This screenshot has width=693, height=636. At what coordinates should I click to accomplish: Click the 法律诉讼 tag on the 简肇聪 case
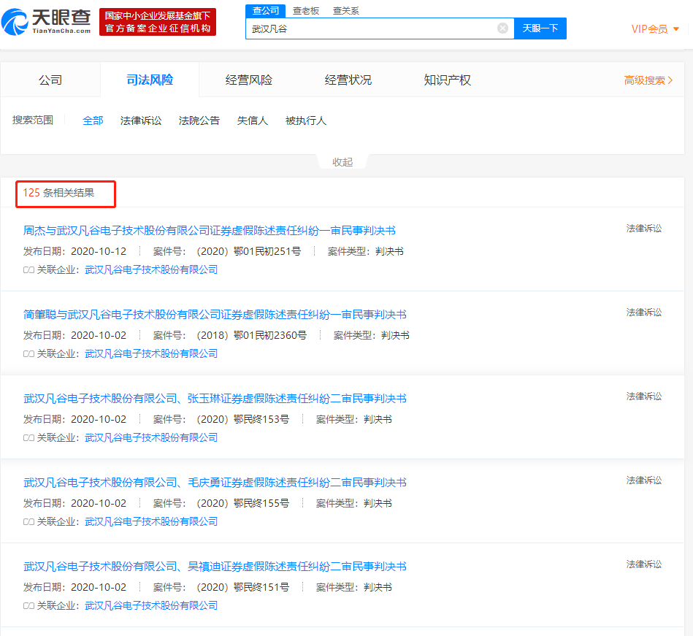[644, 313]
